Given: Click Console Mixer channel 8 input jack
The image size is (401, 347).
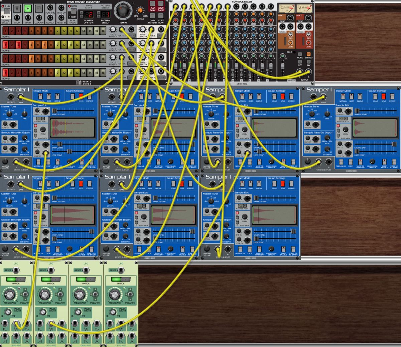Looking at the screenshot, I should pos(236,7).
